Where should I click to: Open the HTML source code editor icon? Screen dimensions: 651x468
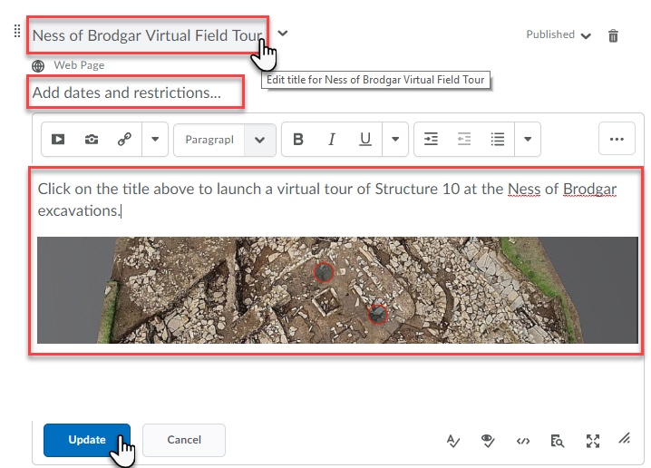(x=523, y=441)
